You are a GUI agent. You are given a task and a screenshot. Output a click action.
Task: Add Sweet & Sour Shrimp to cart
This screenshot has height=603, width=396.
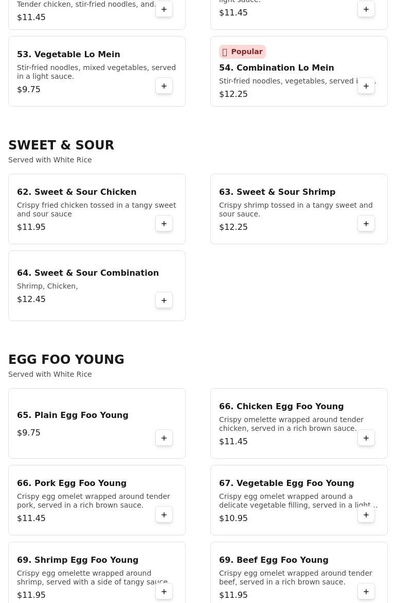[x=366, y=224]
